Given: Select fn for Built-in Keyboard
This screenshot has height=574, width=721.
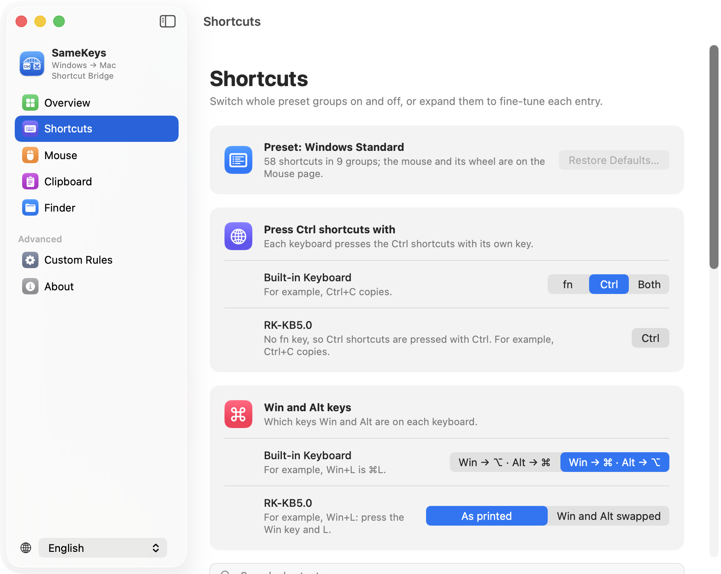Looking at the screenshot, I should (x=568, y=284).
